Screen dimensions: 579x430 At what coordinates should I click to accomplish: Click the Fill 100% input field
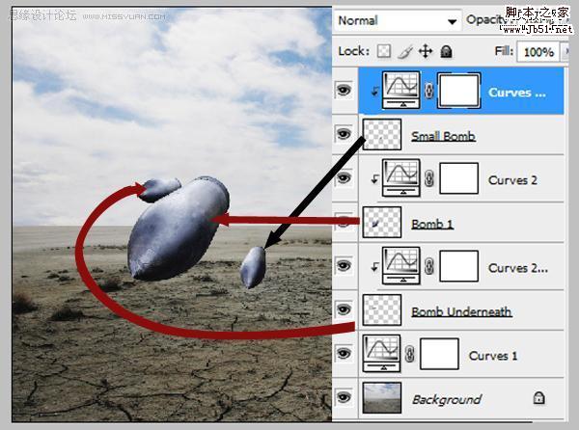[x=538, y=51]
